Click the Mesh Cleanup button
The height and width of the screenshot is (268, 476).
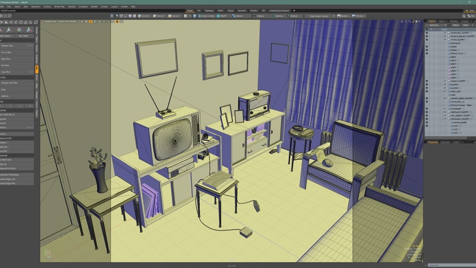(6, 36)
